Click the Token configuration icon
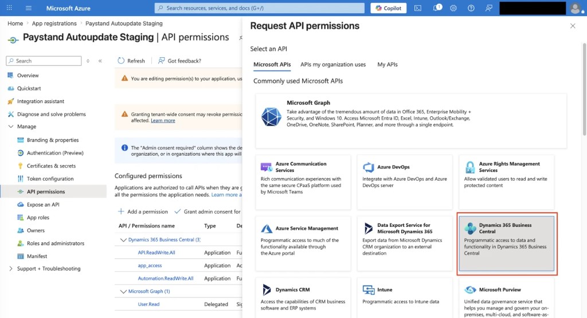This screenshot has width=587, height=318. [x=21, y=178]
